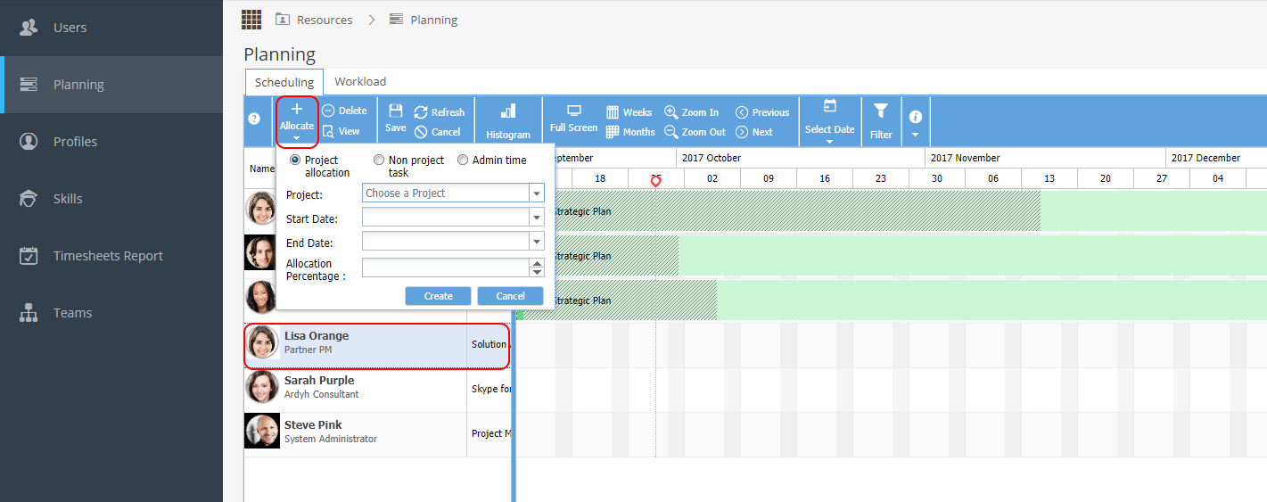Open the Select Date dropdown
1267x502 pixels.
[830, 122]
